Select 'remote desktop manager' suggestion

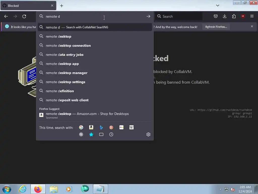coord(95,72)
